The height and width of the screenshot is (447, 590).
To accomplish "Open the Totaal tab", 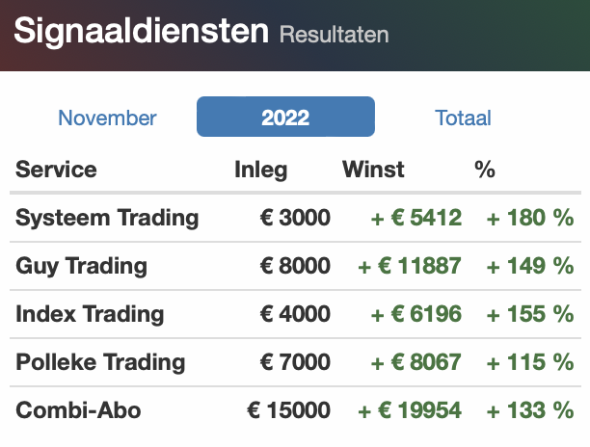I will click(x=463, y=118).
